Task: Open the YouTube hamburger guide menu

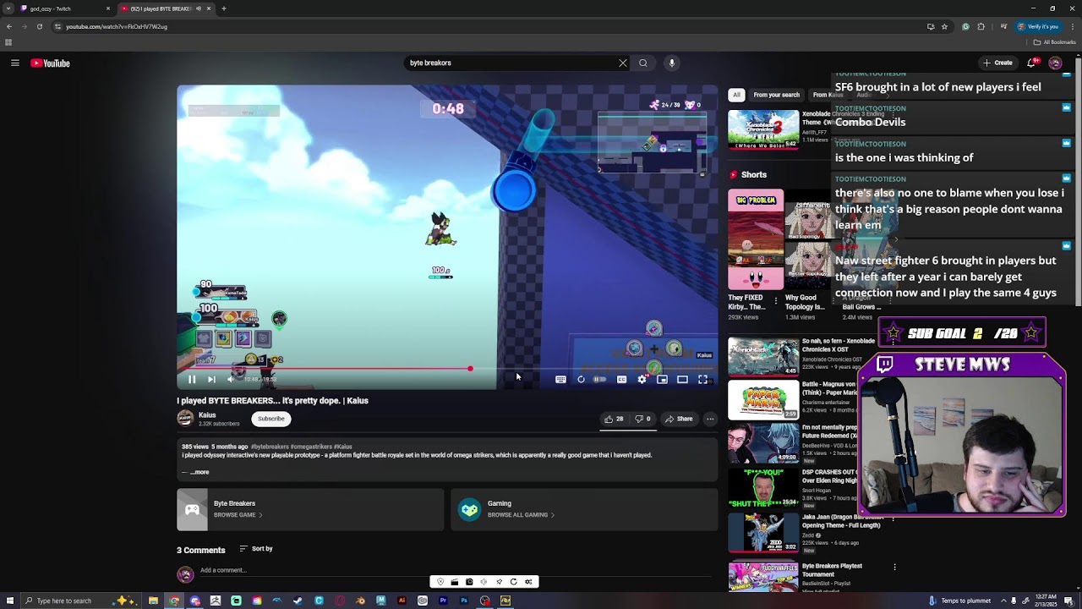Action: [x=14, y=63]
